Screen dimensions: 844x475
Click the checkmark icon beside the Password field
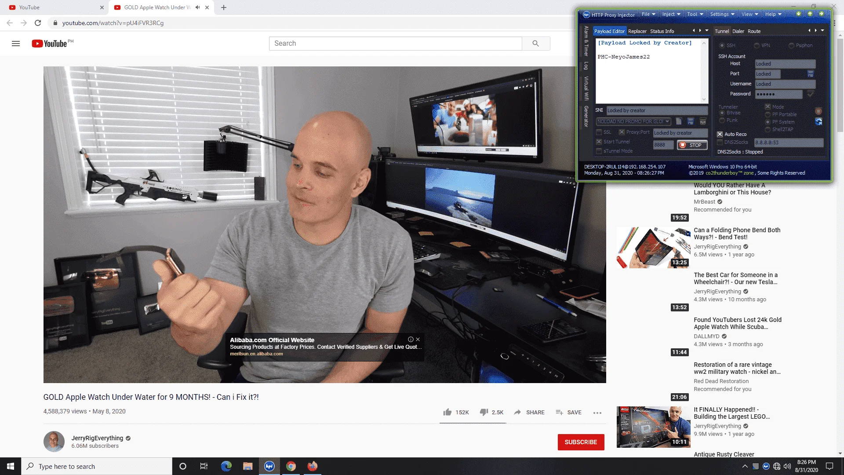tap(811, 94)
